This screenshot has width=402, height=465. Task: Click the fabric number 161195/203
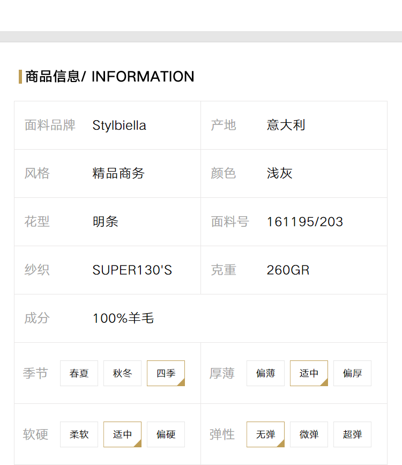click(305, 222)
